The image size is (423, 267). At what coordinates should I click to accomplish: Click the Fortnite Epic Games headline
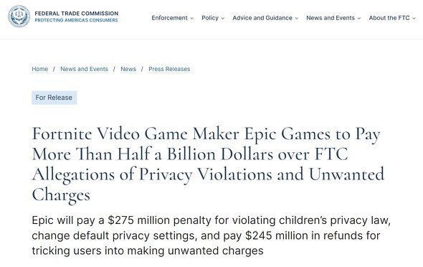(x=208, y=164)
